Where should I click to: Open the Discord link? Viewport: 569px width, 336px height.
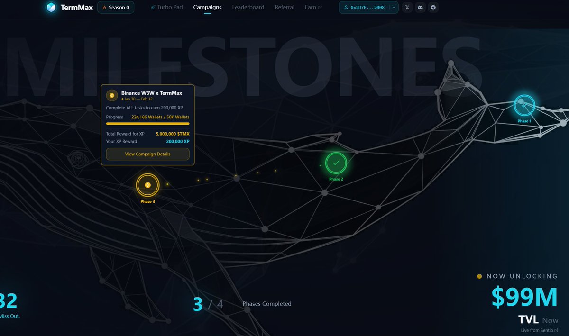click(x=420, y=8)
